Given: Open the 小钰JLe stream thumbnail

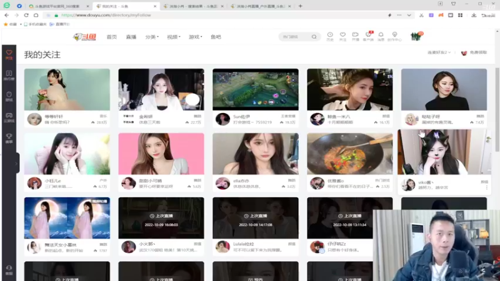Looking at the screenshot, I should (67, 154).
